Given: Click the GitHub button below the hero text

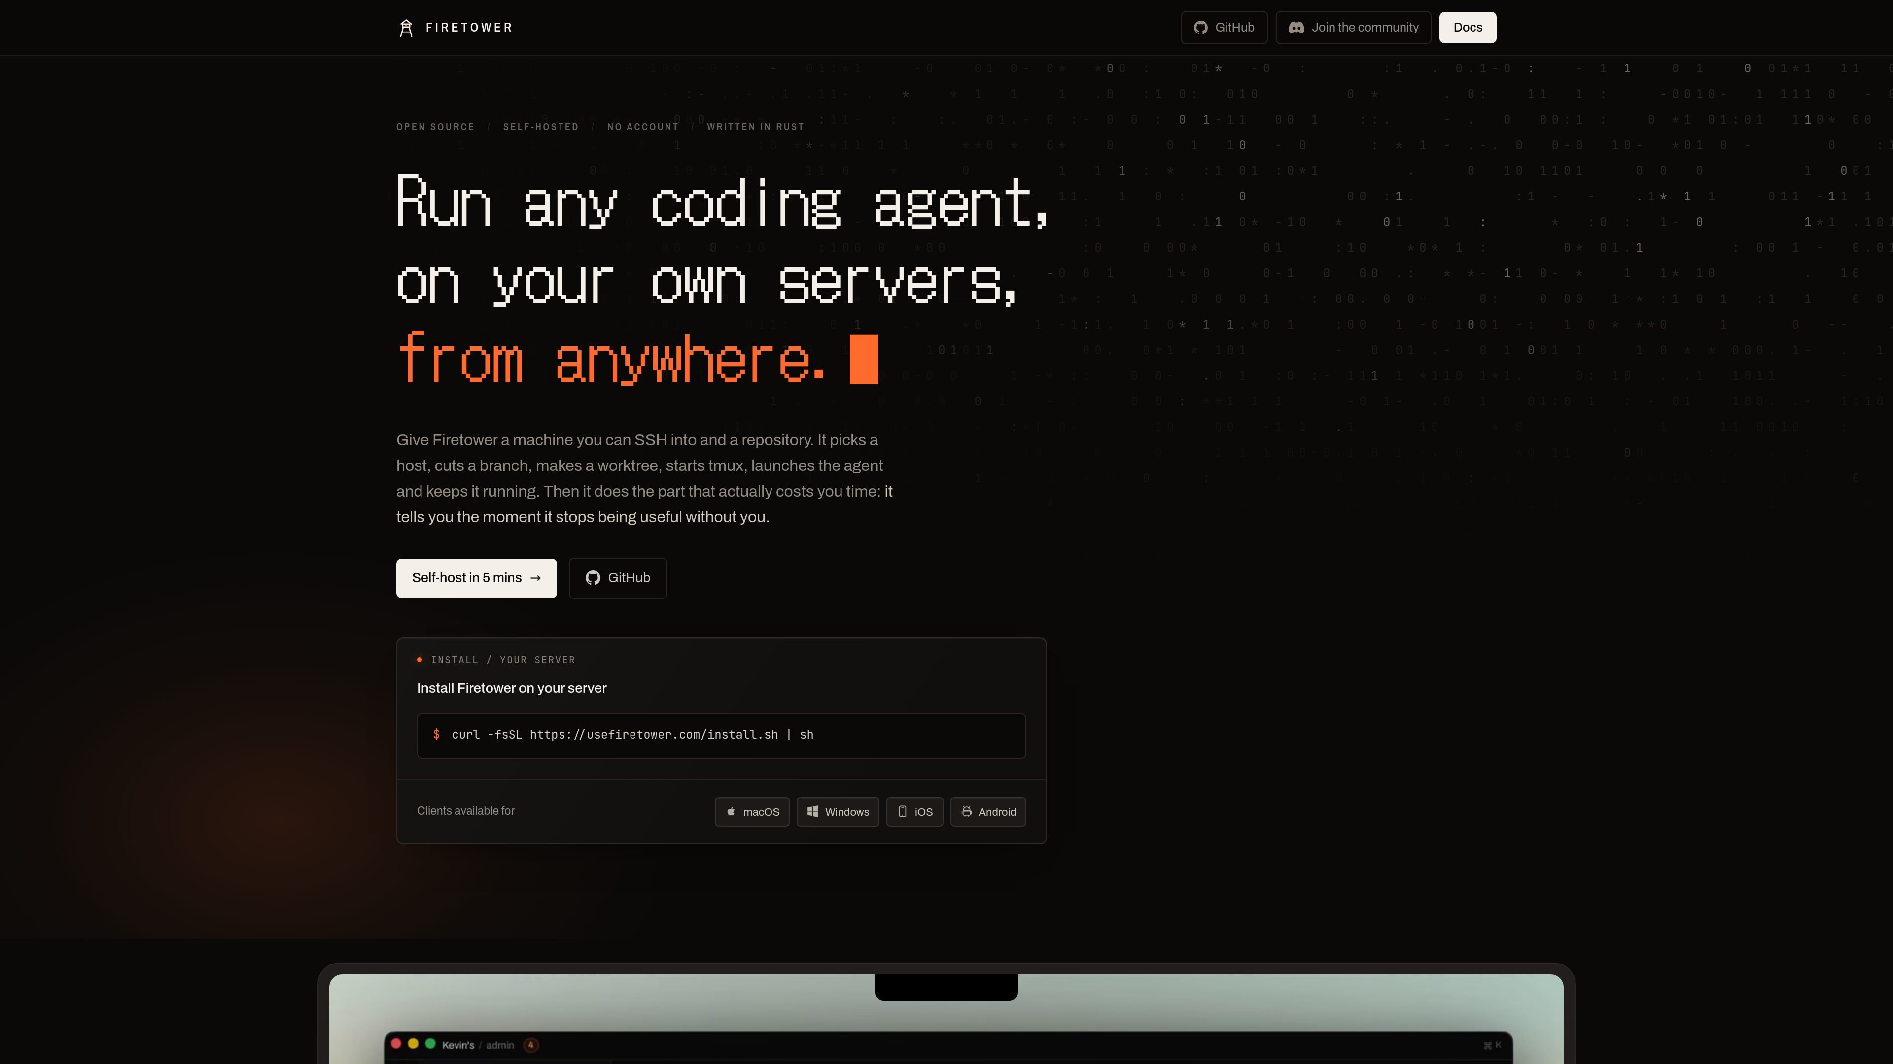Looking at the screenshot, I should tap(617, 578).
